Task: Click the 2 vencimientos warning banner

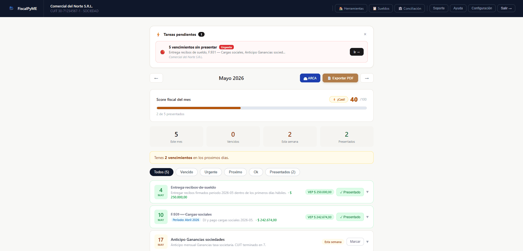Action: pos(262,158)
